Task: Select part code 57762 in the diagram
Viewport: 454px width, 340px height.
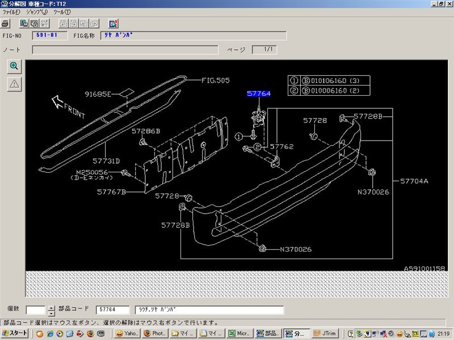Action: pos(281,147)
